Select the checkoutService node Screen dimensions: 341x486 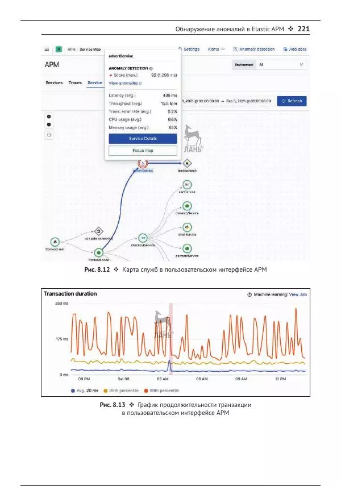click(143, 238)
